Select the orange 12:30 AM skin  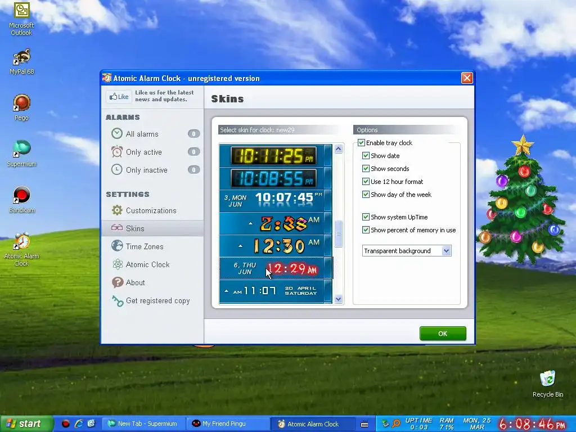pos(276,245)
